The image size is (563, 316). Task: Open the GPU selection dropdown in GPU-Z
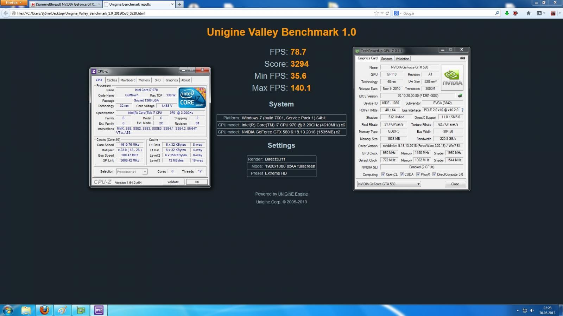click(x=389, y=184)
